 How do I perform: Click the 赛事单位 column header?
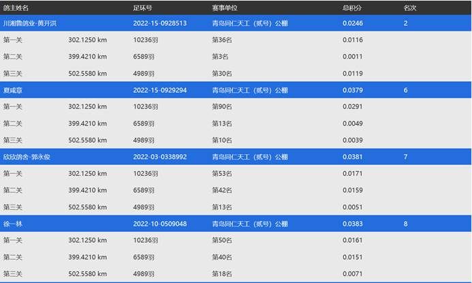point(226,8)
